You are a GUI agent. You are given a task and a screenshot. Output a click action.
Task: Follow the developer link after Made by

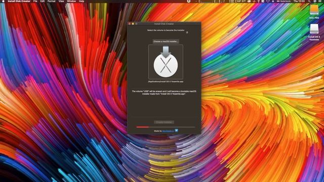tap(168, 131)
